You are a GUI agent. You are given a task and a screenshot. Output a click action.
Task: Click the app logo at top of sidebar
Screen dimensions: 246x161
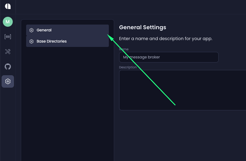point(8,6)
